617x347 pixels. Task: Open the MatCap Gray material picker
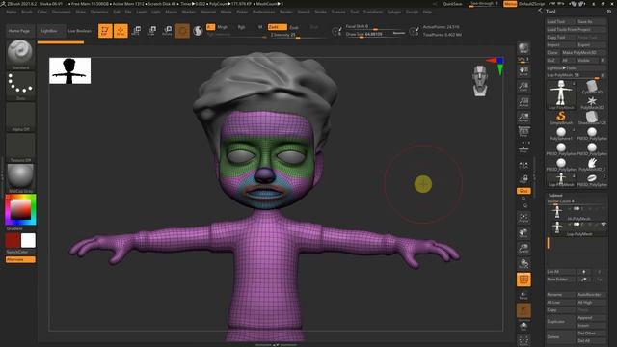pos(20,178)
